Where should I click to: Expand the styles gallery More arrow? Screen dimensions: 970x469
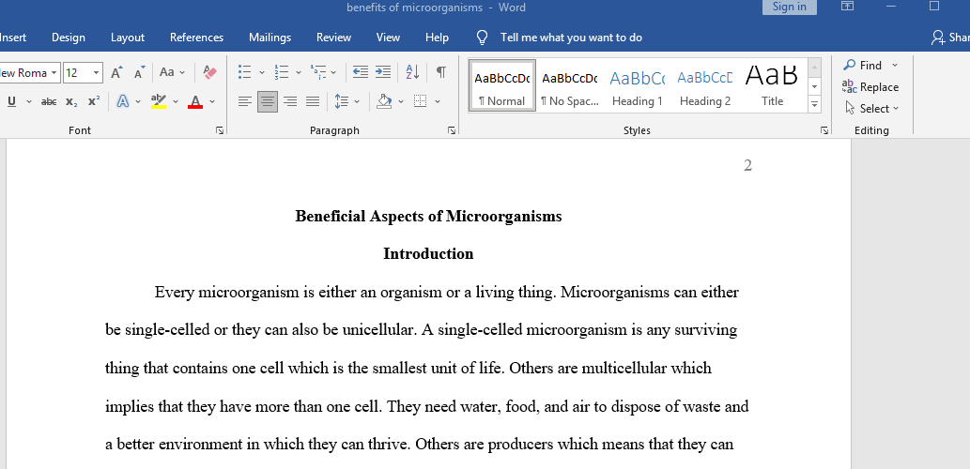[815, 104]
